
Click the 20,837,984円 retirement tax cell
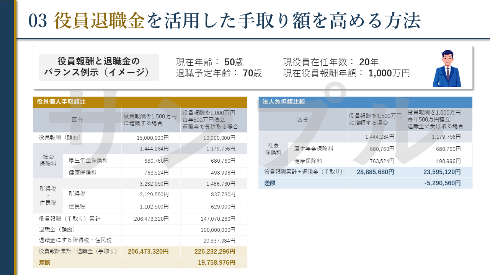tap(219, 241)
